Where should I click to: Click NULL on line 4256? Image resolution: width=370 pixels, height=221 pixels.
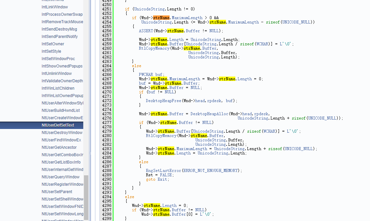[214, 31]
